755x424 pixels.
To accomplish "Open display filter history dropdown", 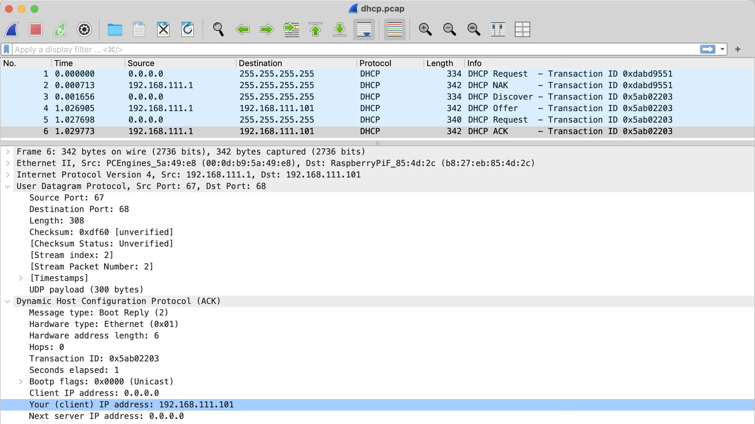I will tap(722, 49).
